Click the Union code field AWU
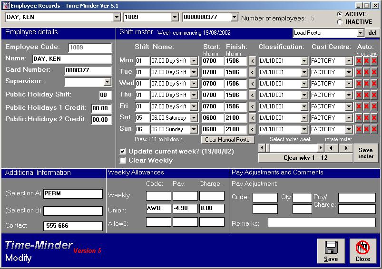 tap(158, 209)
